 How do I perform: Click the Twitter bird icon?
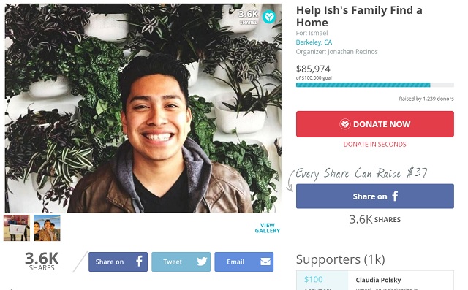[202, 262]
